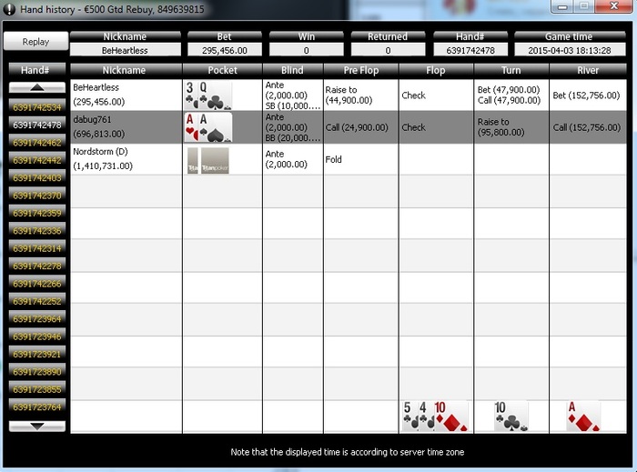Open hand 6391723921
This screenshot has width=637, height=472.
(x=37, y=354)
